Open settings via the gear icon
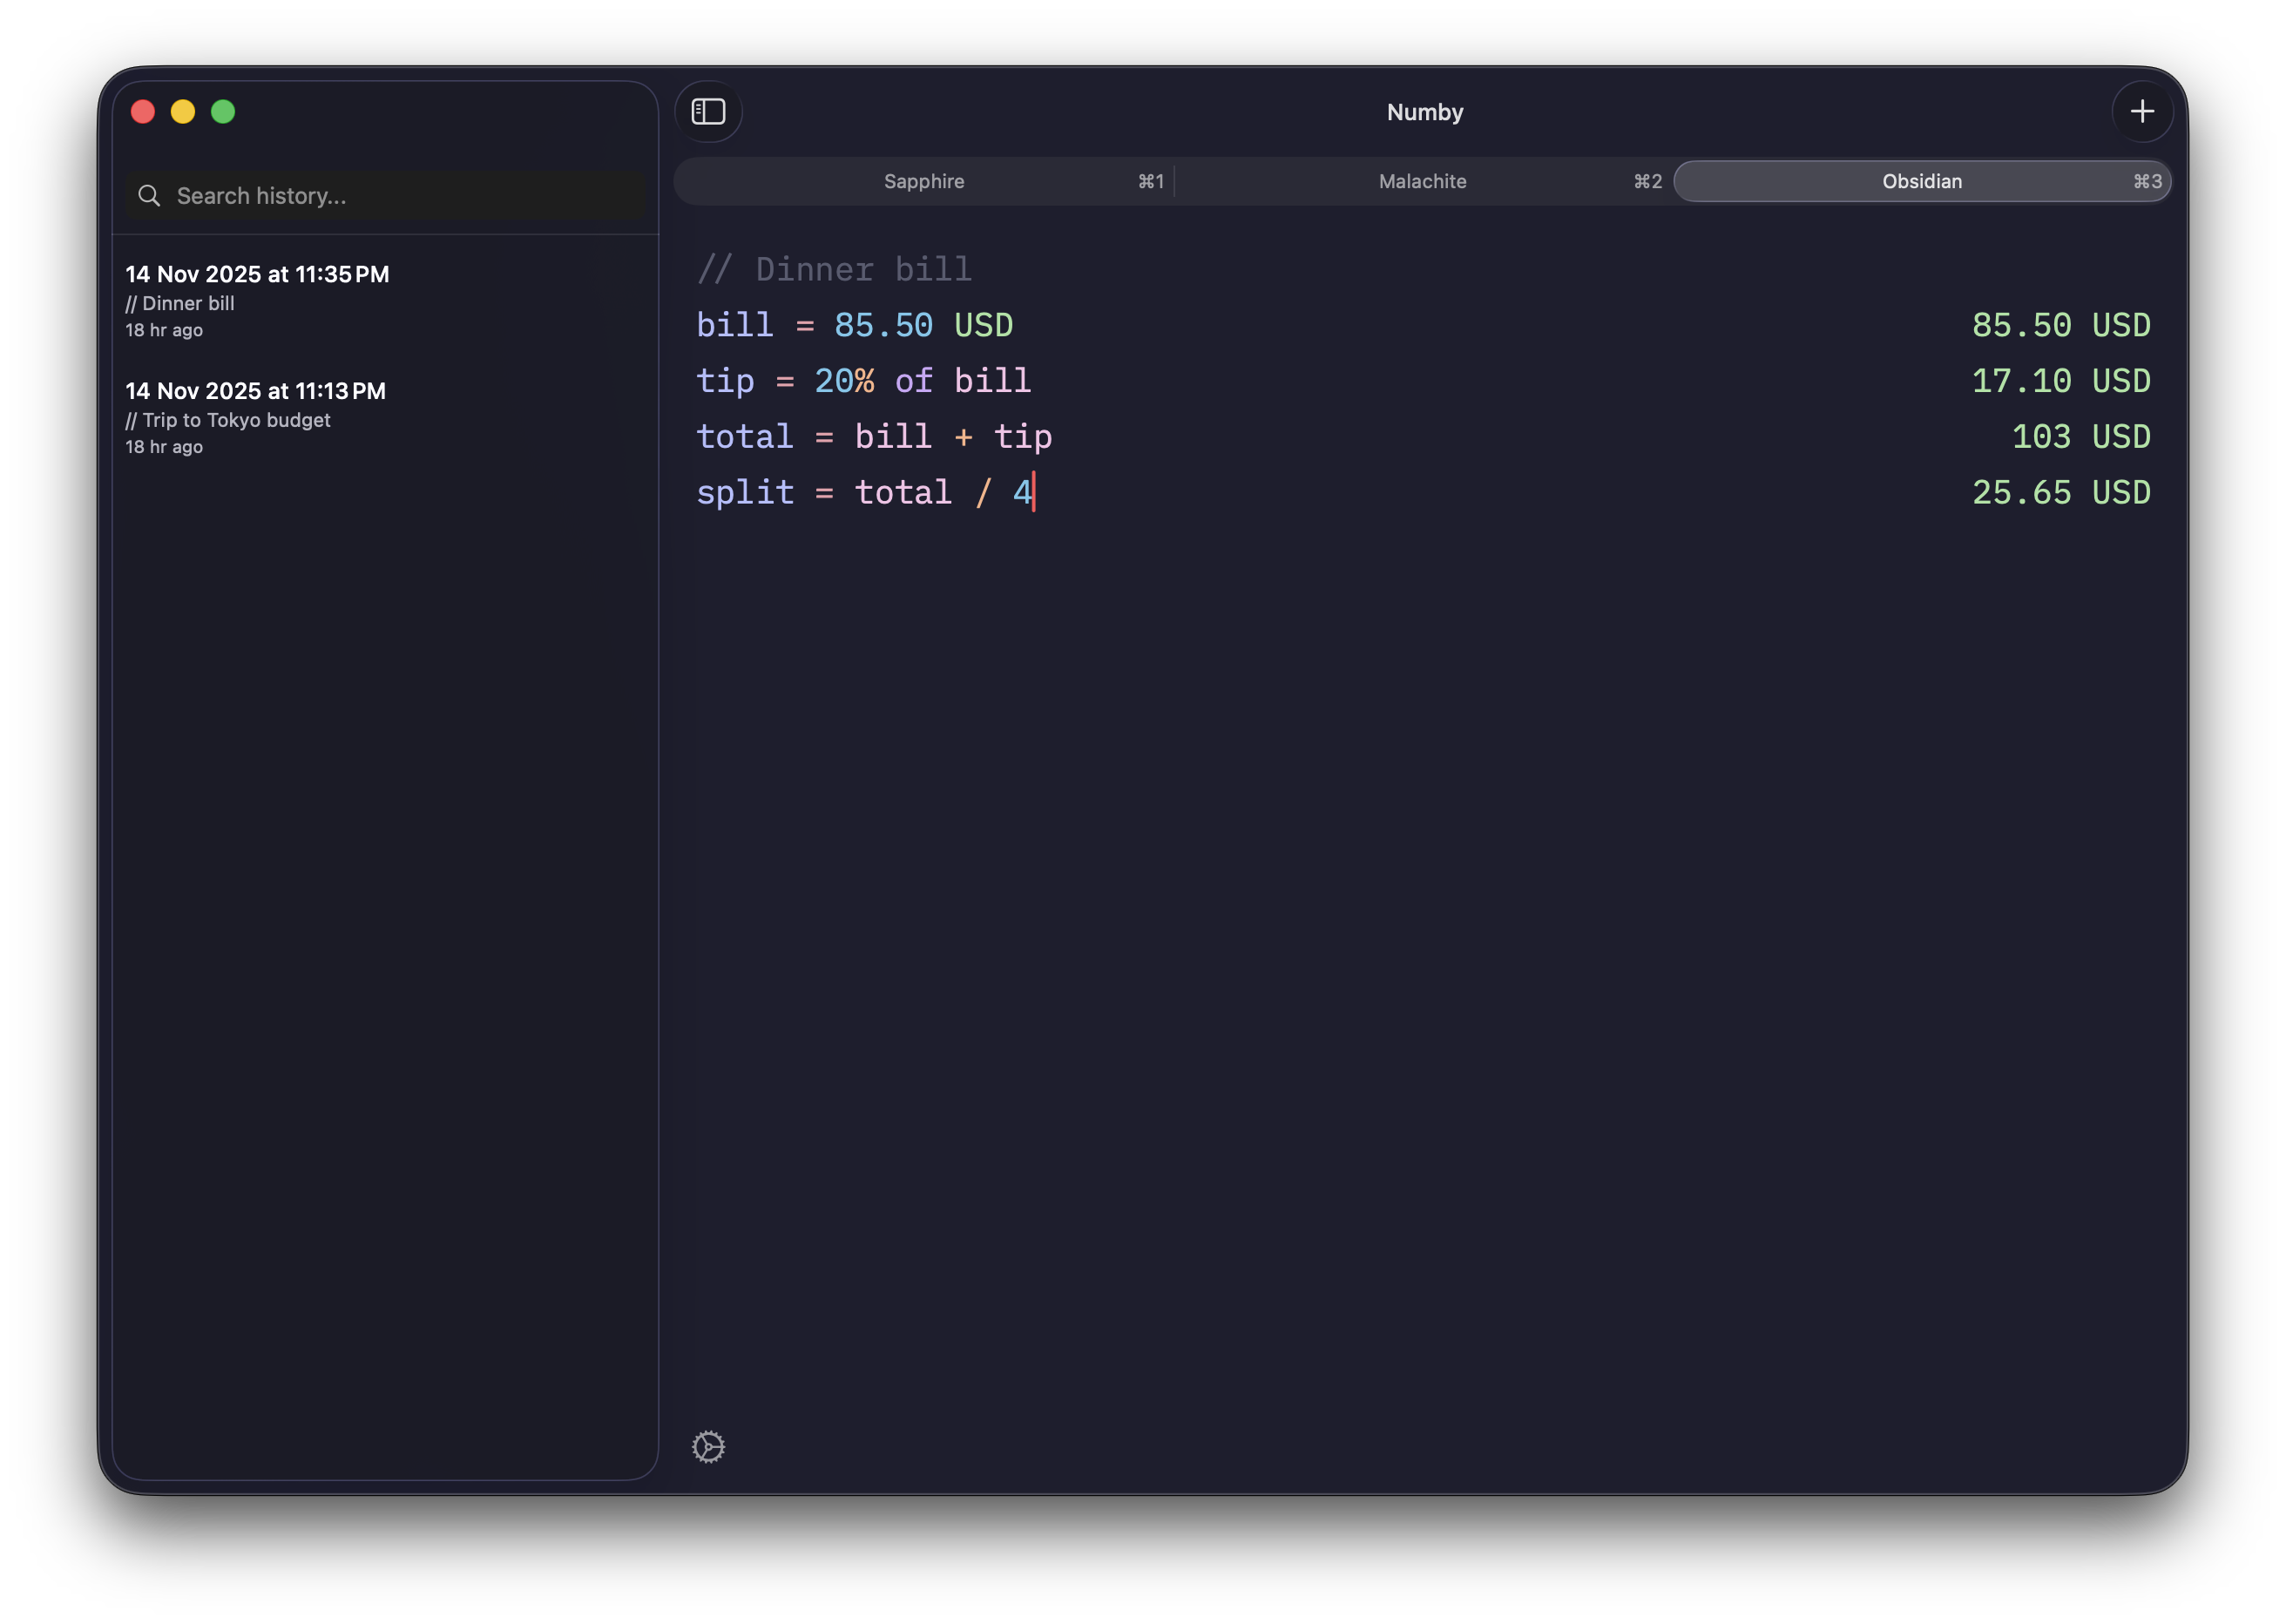 click(x=709, y=1447)
